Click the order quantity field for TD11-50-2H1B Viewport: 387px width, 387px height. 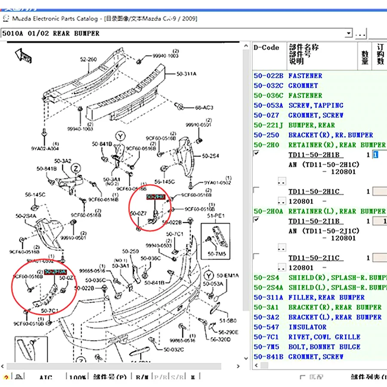(380, 155)
